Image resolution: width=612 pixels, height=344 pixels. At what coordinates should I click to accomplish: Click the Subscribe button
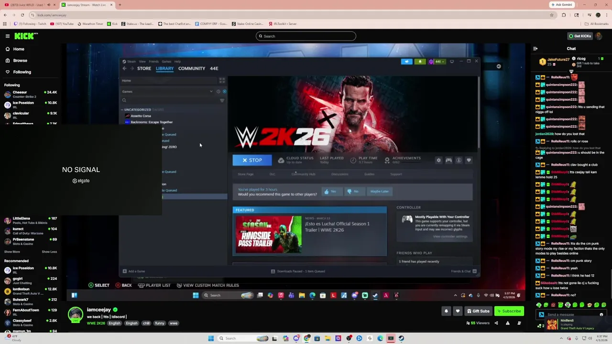[x=509, y=311]
